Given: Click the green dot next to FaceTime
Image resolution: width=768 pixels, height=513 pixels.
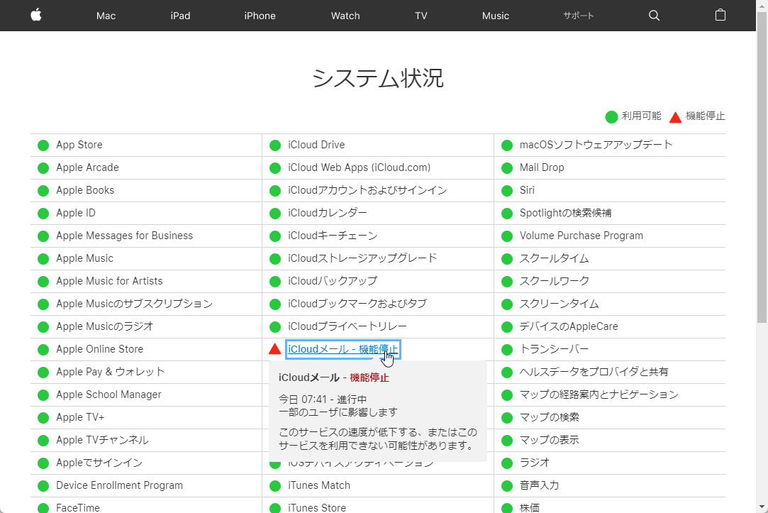Looking at the screenshot, I should [x=43, y=507].
